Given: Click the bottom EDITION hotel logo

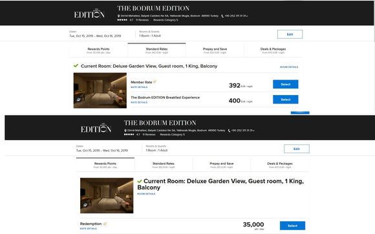Looking at the screenshot, I should [96, 129].
